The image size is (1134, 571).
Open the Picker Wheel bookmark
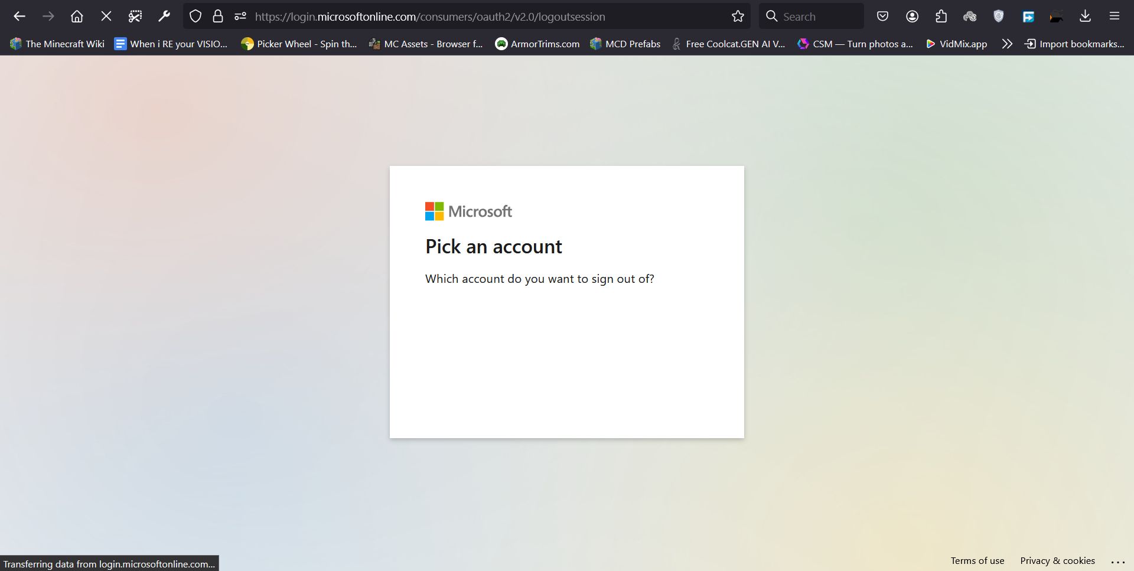tap(299, 44)
